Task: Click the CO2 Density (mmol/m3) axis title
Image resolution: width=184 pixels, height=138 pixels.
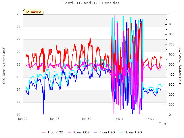Action: [x=4, y=65]
